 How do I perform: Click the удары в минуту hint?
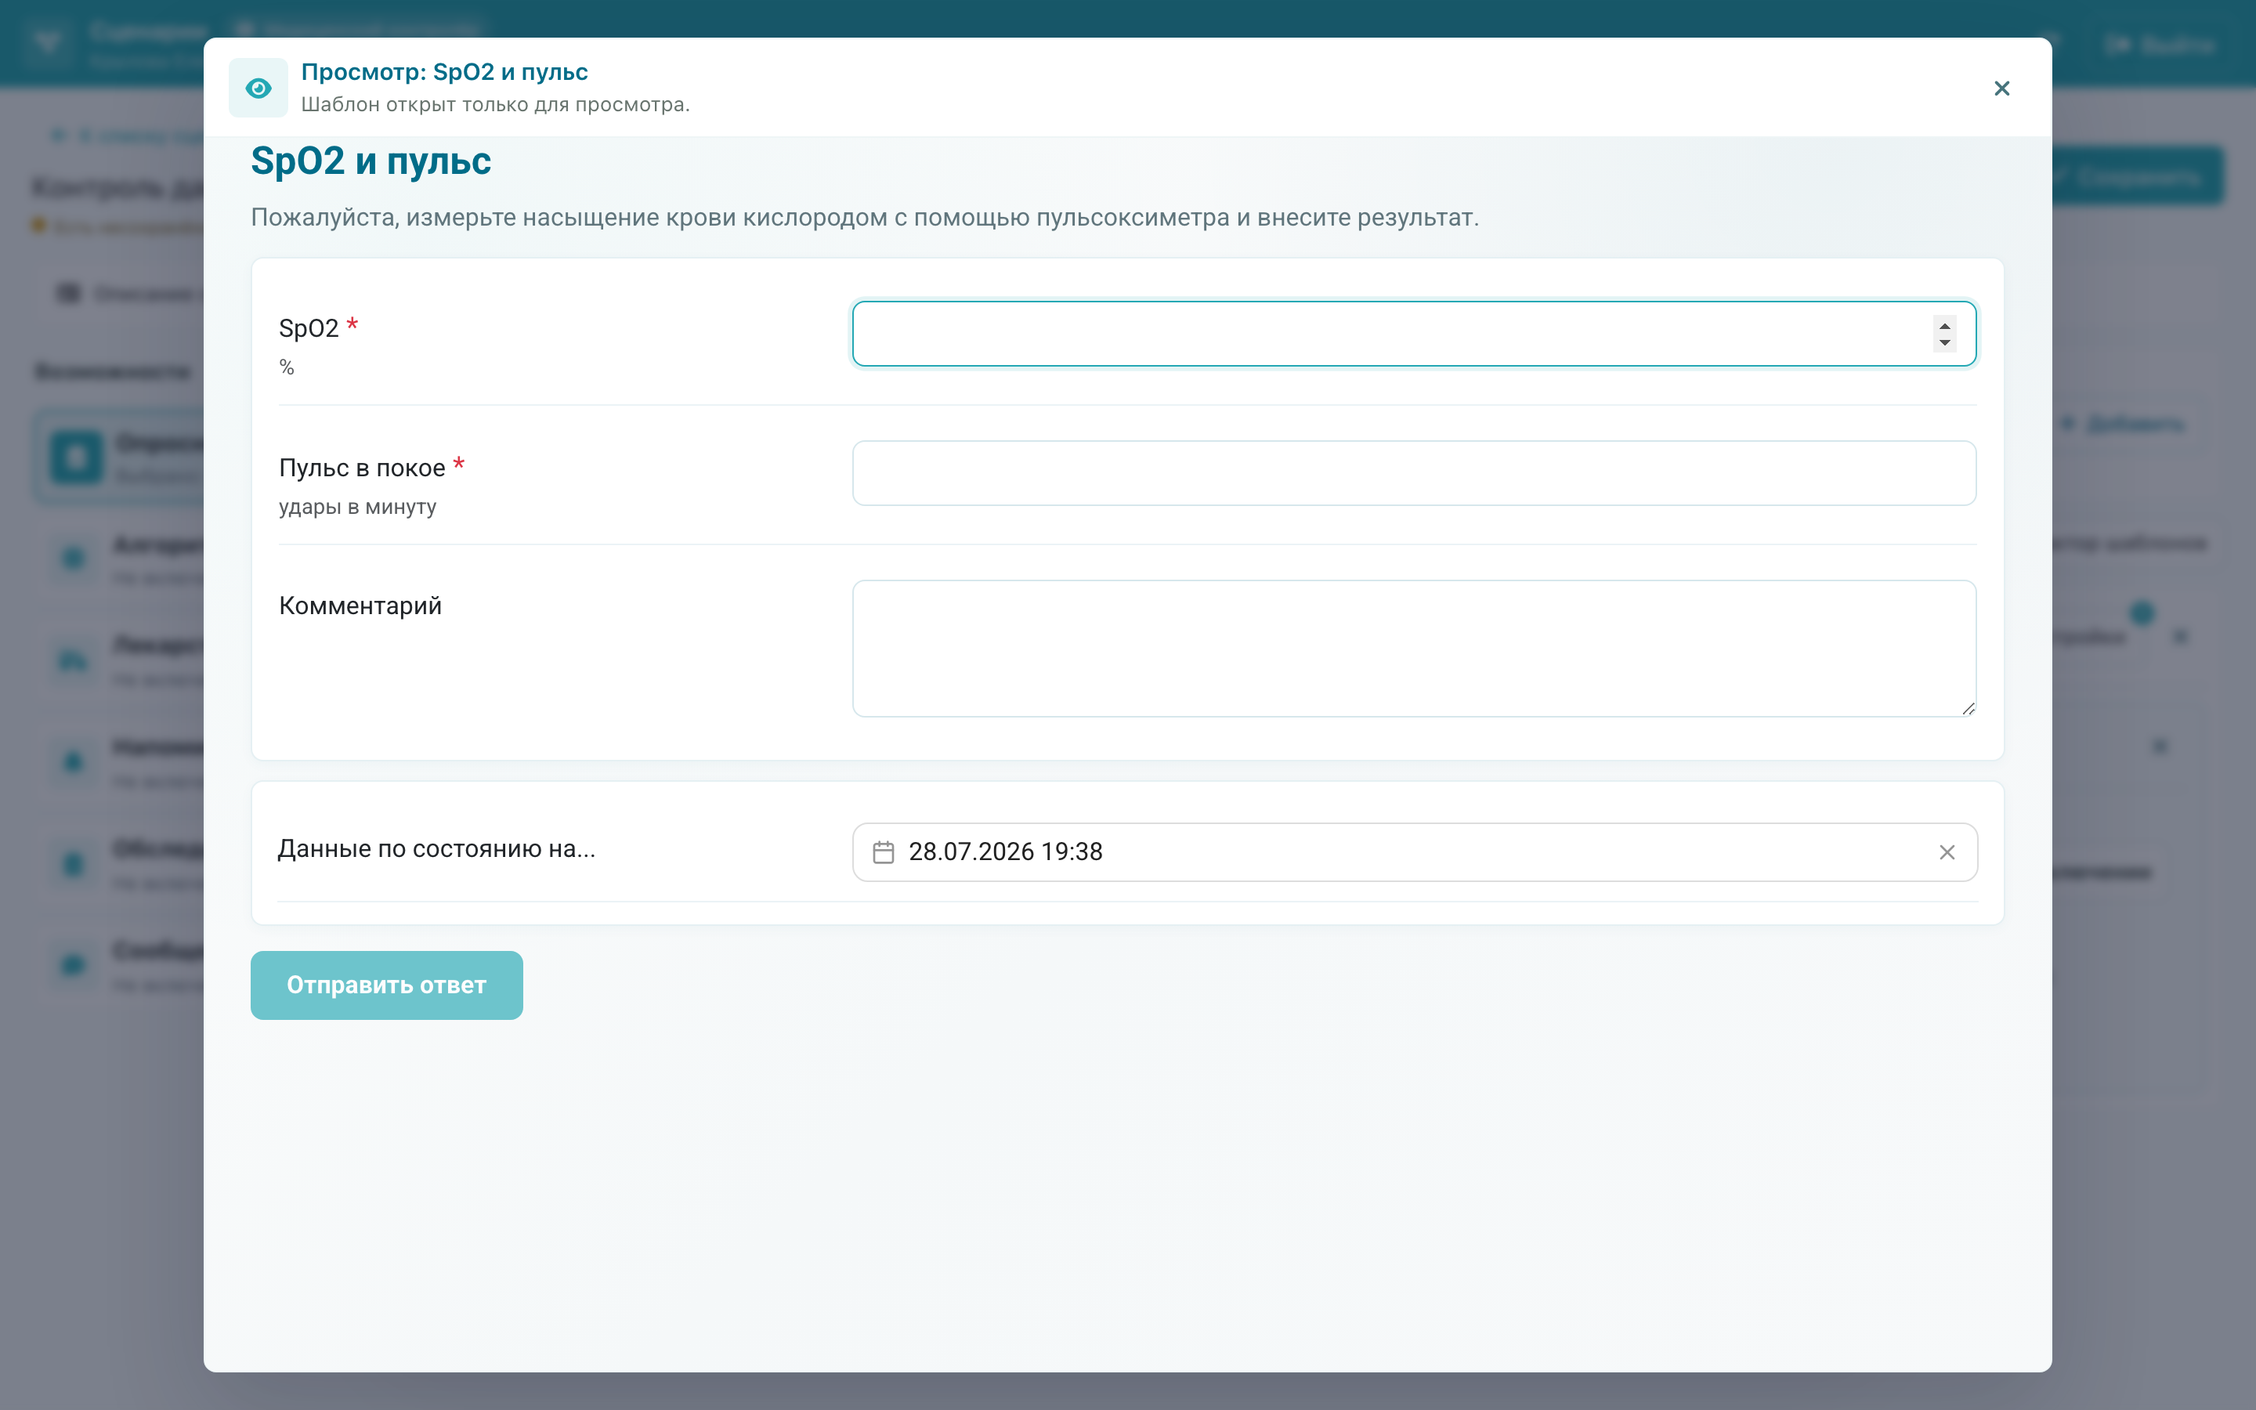[x=357, y=506]
